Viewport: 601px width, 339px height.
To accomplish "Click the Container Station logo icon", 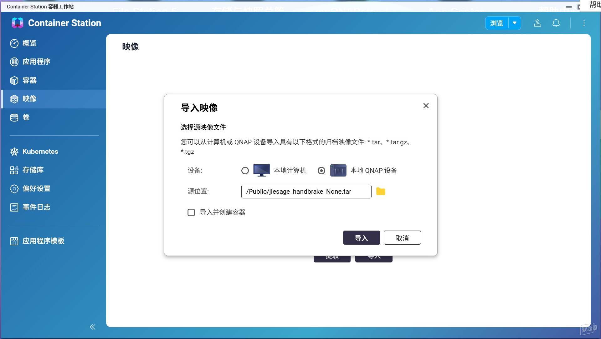I will [18, 23].
